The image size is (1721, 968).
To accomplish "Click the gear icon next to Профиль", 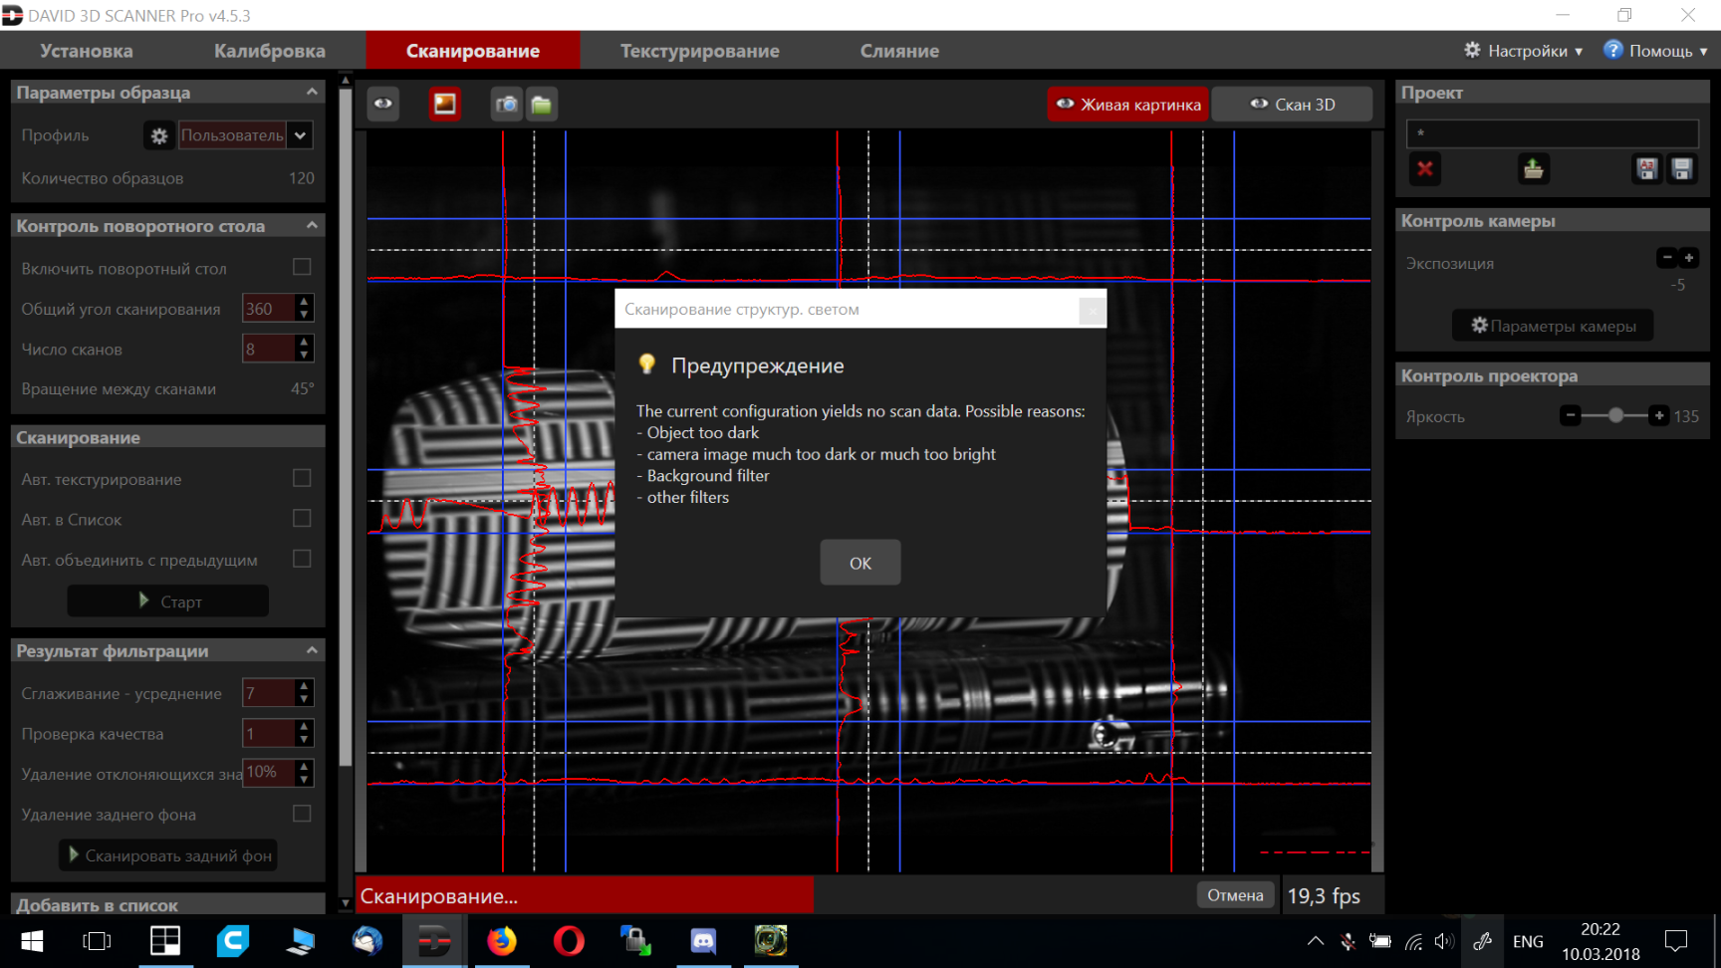I will pos(159,135).
